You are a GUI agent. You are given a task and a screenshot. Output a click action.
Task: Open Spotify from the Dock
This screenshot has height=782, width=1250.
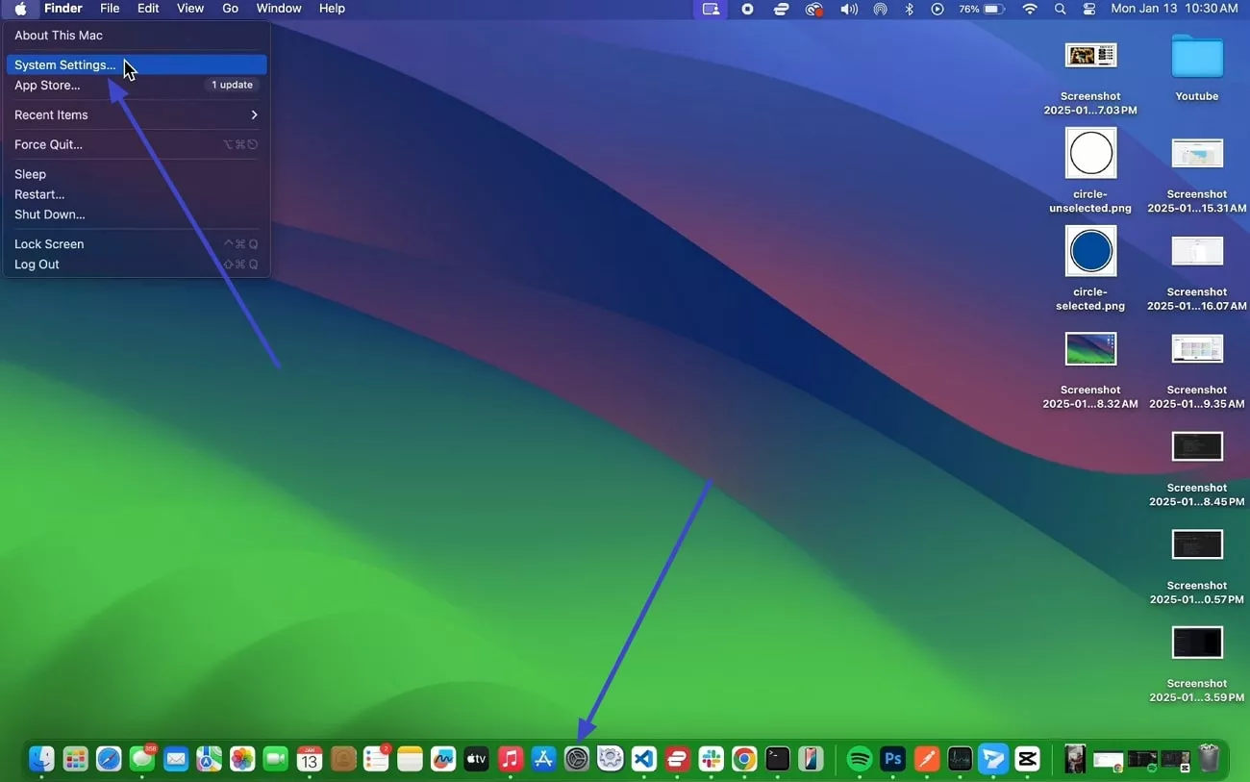pos(859,759)
